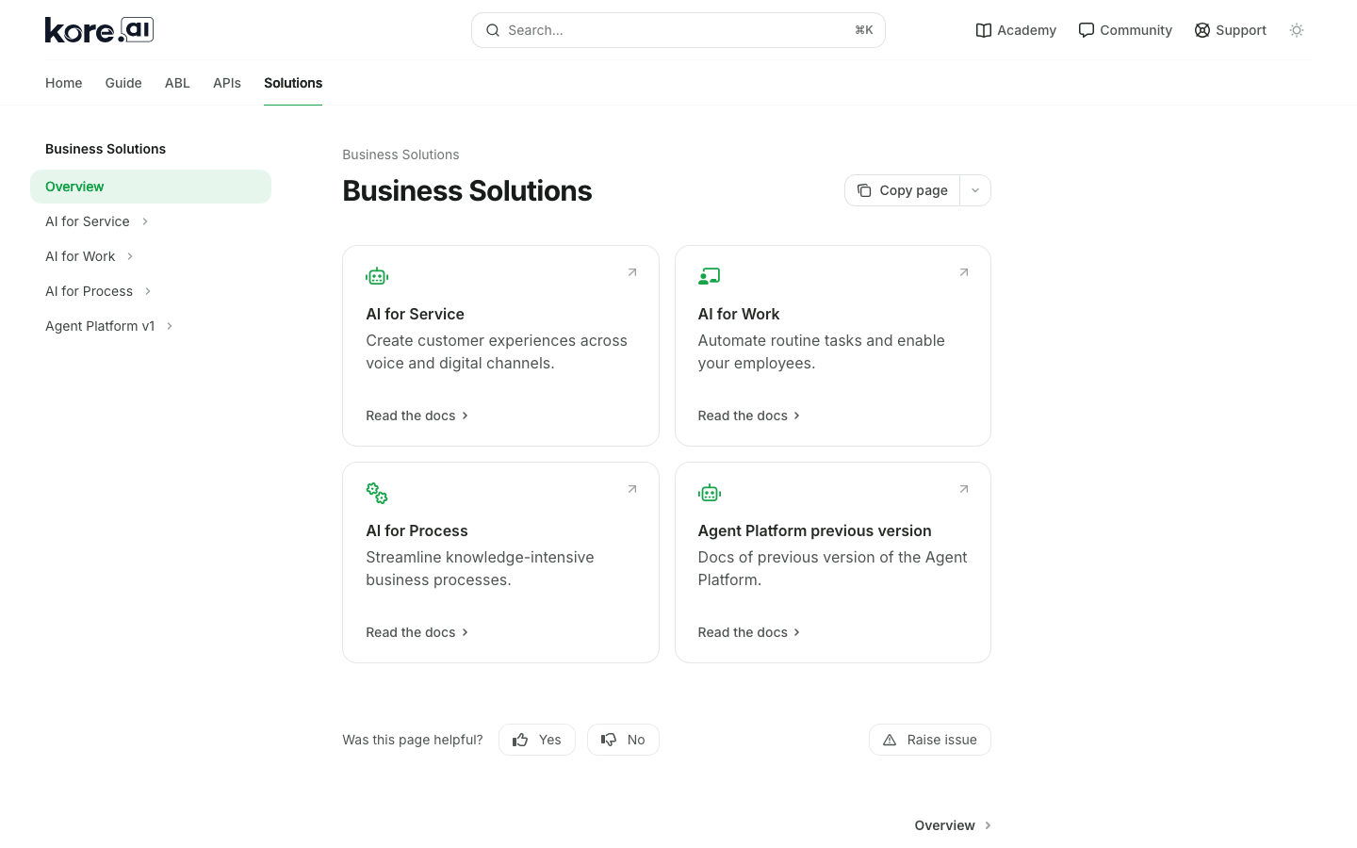Image resolution: width=1357 pixels, height=848 pixels.
Task: Click the ⌘K shortcut hint
Action: click(x=863, y=30)
